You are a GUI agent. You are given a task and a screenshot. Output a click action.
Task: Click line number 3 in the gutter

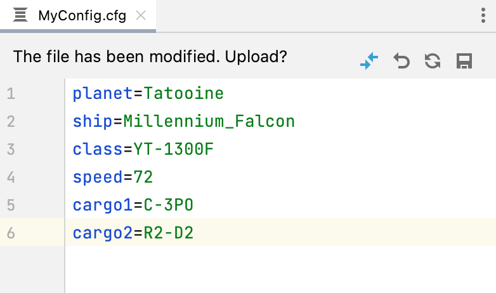click(11, 150)
